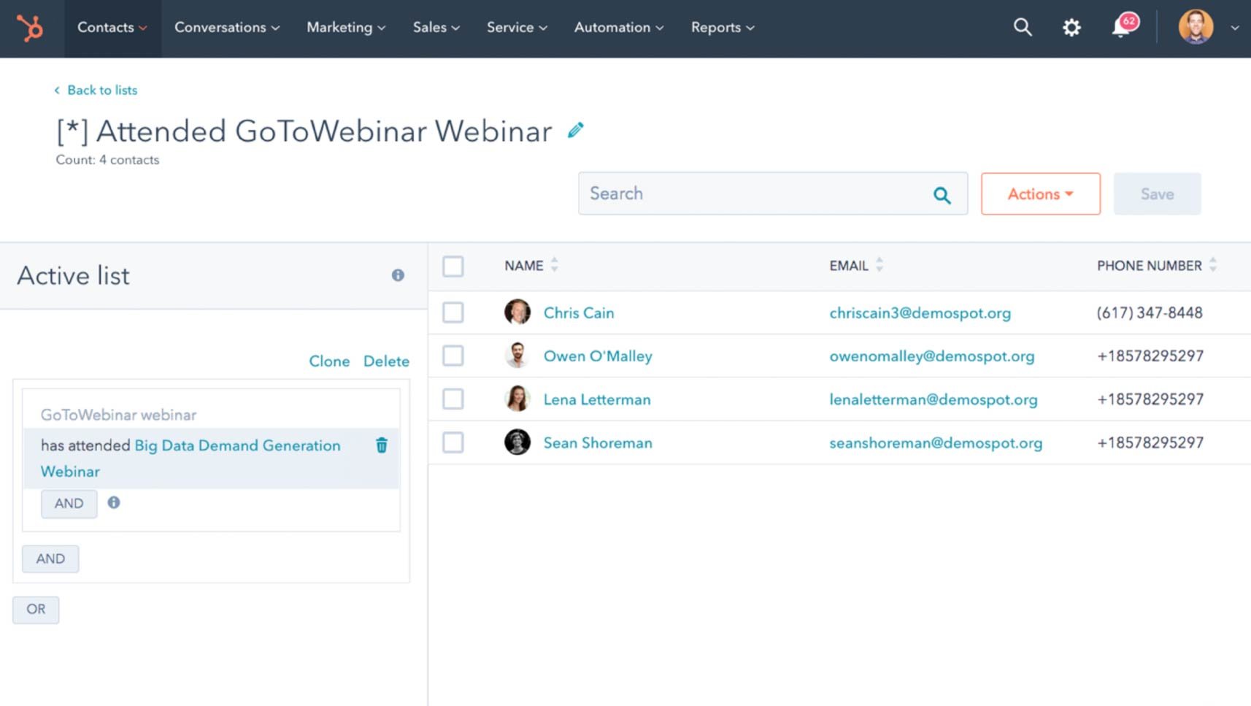Open the Actions dropdown
The width and height of the screenshot is (1251, 706).
(1039, 193)
